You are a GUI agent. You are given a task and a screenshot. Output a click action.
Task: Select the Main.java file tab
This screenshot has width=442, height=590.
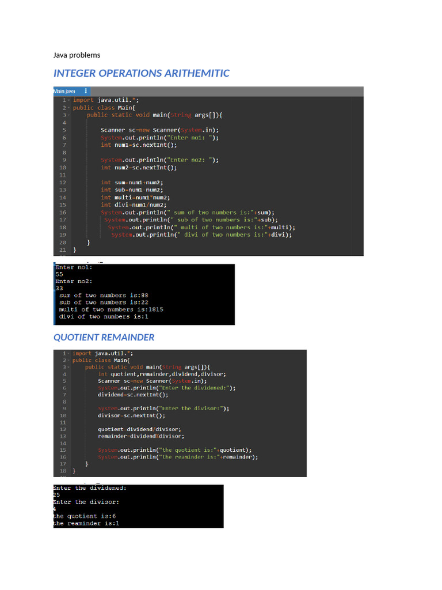tap(64, 91)
